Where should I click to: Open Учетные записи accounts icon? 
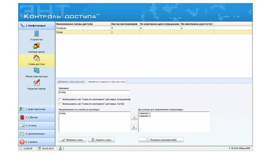[x=36, y=46]
